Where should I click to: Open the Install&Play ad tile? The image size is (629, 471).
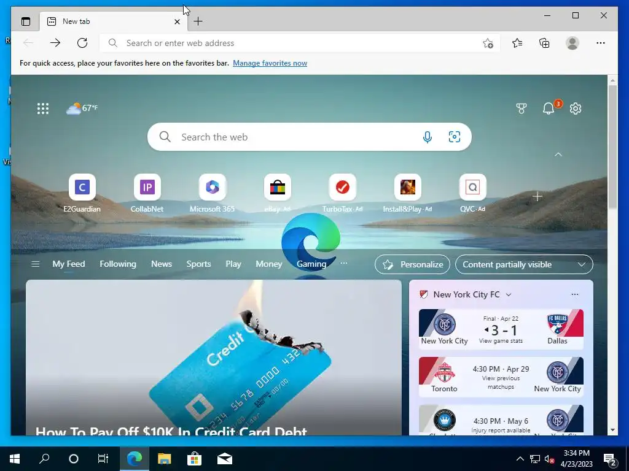[408, 193]
